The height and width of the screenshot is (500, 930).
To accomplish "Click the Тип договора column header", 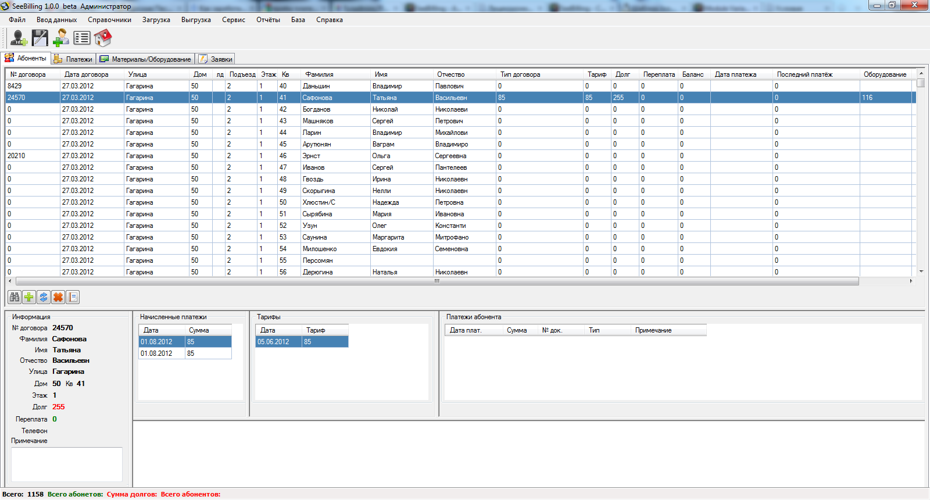I will (x=539, y=74).
